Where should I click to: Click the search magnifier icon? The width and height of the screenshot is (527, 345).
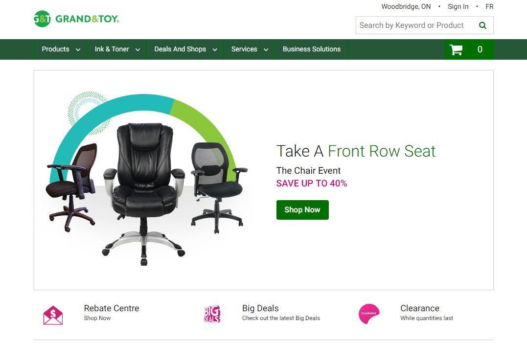(482, 25)
